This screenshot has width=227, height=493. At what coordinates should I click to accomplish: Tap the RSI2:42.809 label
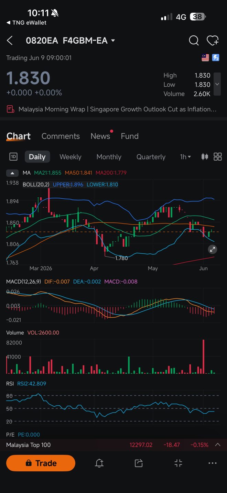pos(32,384)
